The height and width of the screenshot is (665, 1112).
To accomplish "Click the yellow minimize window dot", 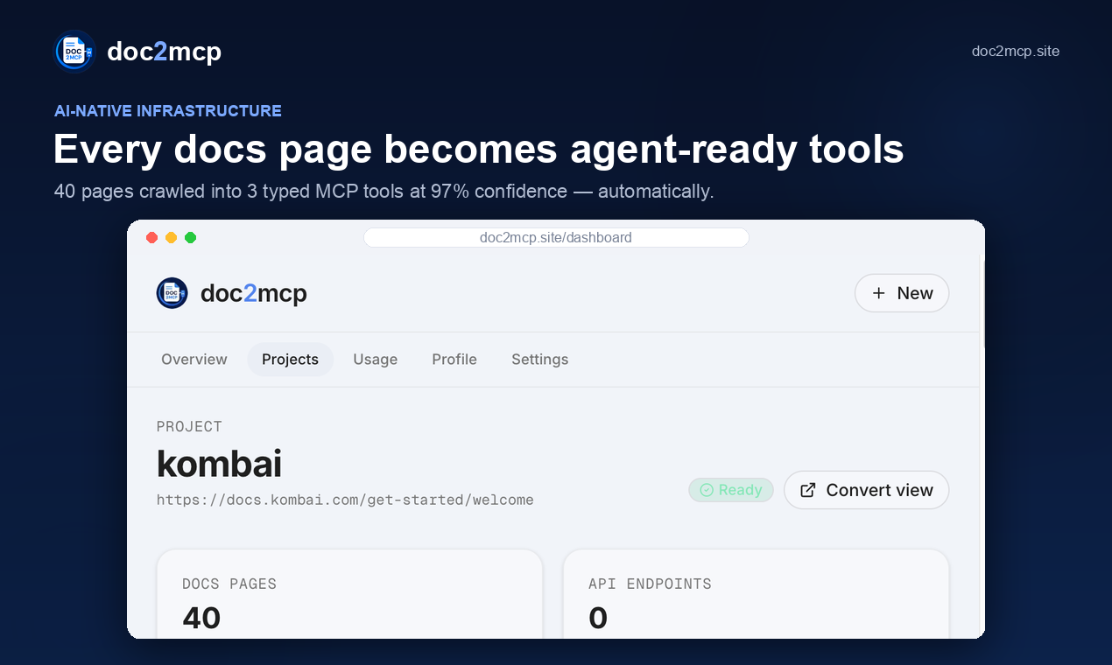I will pos(171,237).
